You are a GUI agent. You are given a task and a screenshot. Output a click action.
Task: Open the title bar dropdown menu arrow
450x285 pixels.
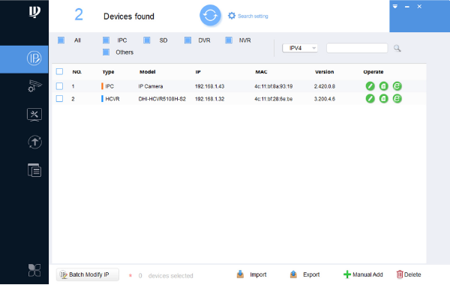(x=395, y=6)
